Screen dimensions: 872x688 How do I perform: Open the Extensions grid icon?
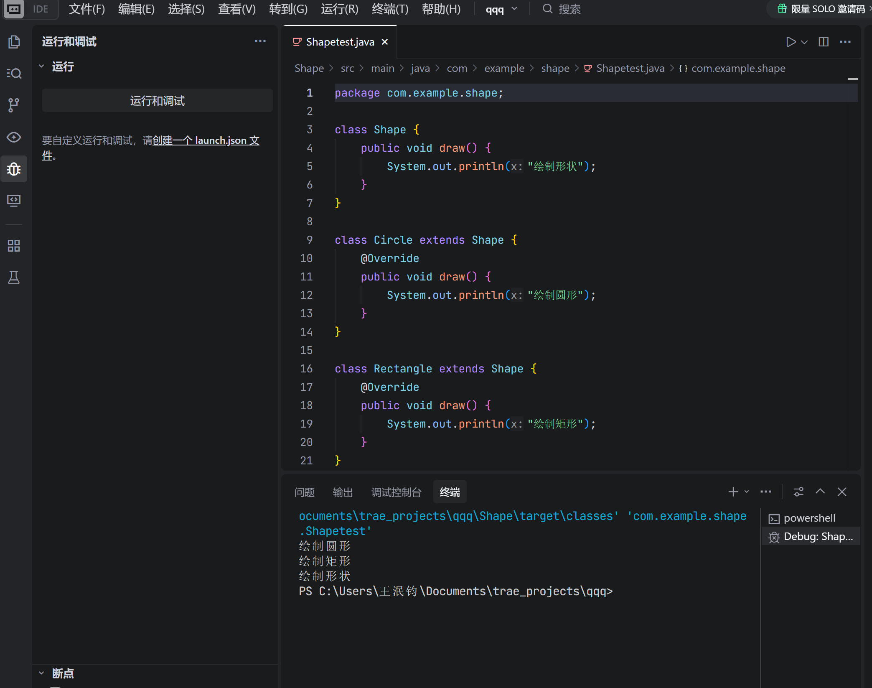click(14, 246)
